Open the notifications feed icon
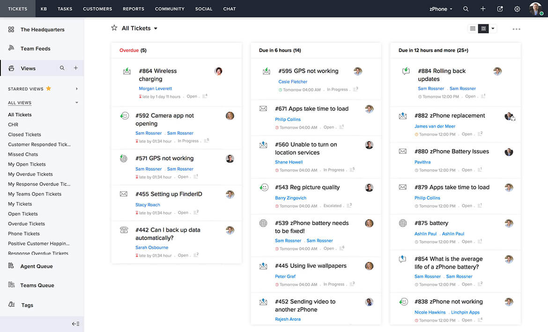 pos(500,8)
